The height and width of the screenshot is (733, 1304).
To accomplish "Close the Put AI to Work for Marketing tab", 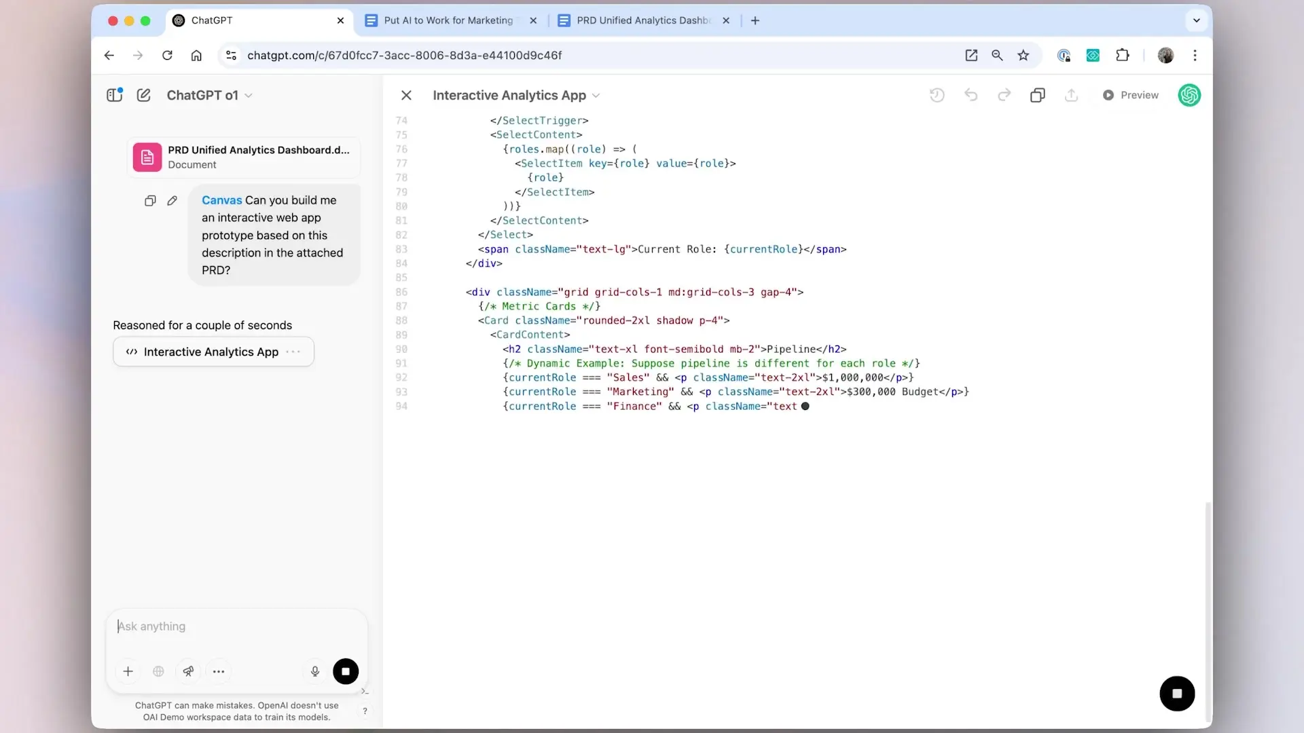I will click(x=533, y=20).
